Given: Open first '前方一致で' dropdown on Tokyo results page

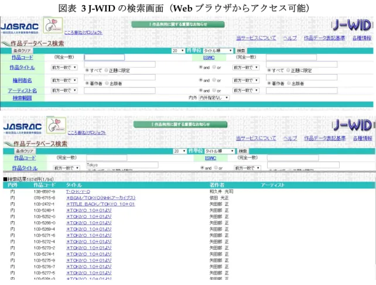Looking at the screenshot, I should (66, 168).
